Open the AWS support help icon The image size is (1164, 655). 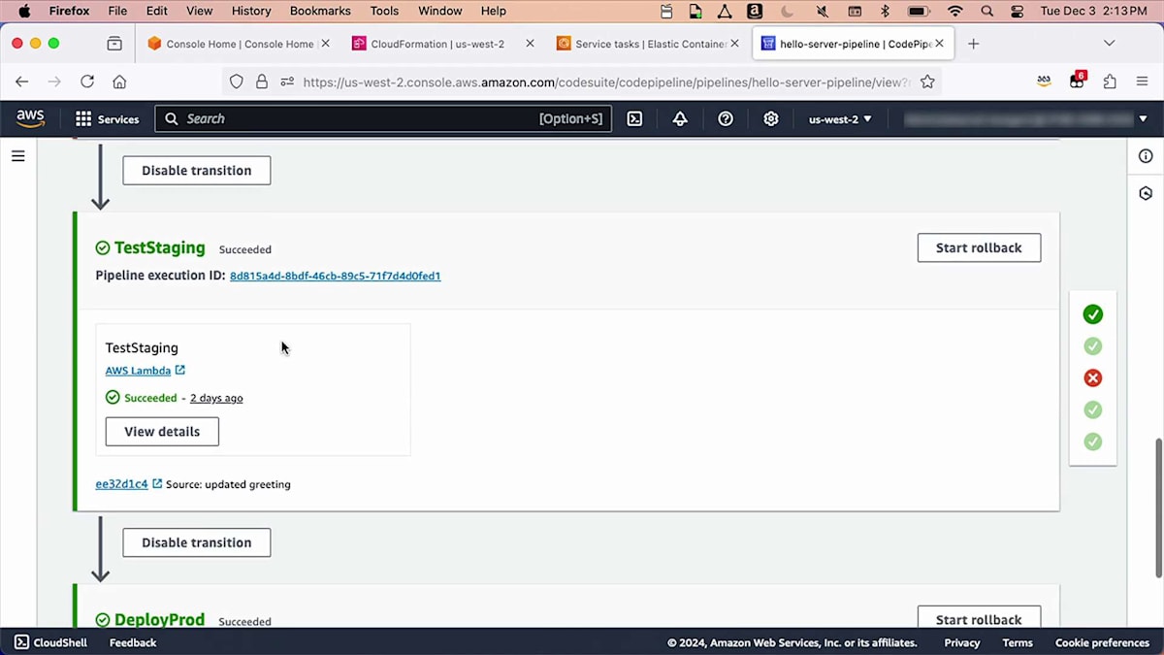(726, 118)
